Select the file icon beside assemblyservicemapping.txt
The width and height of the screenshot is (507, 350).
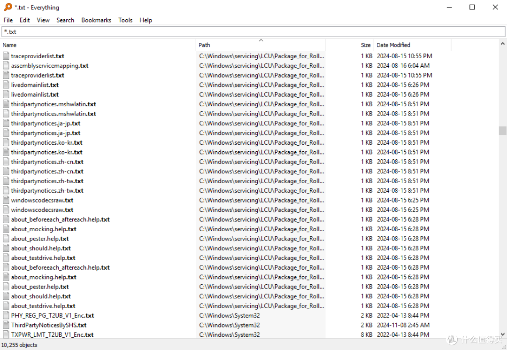coord(6,65)
